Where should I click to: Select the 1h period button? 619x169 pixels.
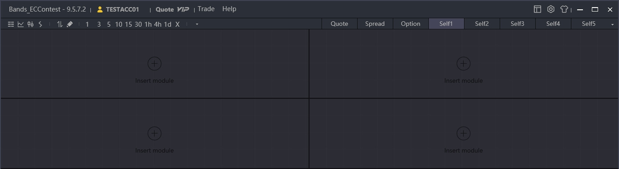click(x=148, y=24)
